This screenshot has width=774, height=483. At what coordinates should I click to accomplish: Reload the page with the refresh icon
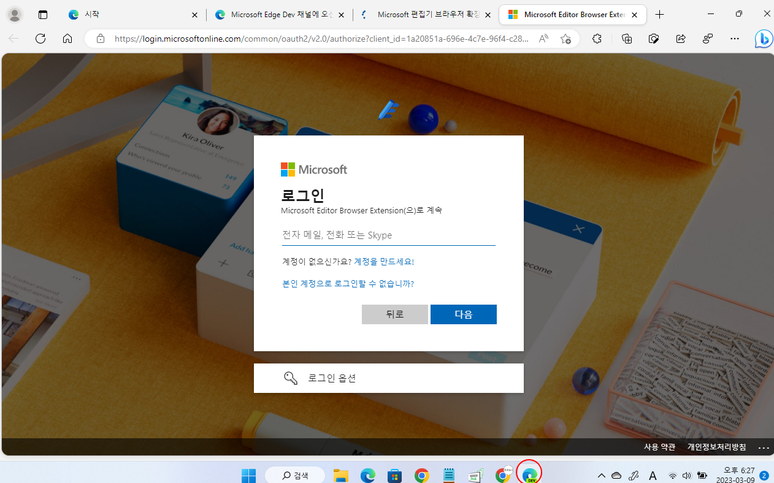point(40,39)
